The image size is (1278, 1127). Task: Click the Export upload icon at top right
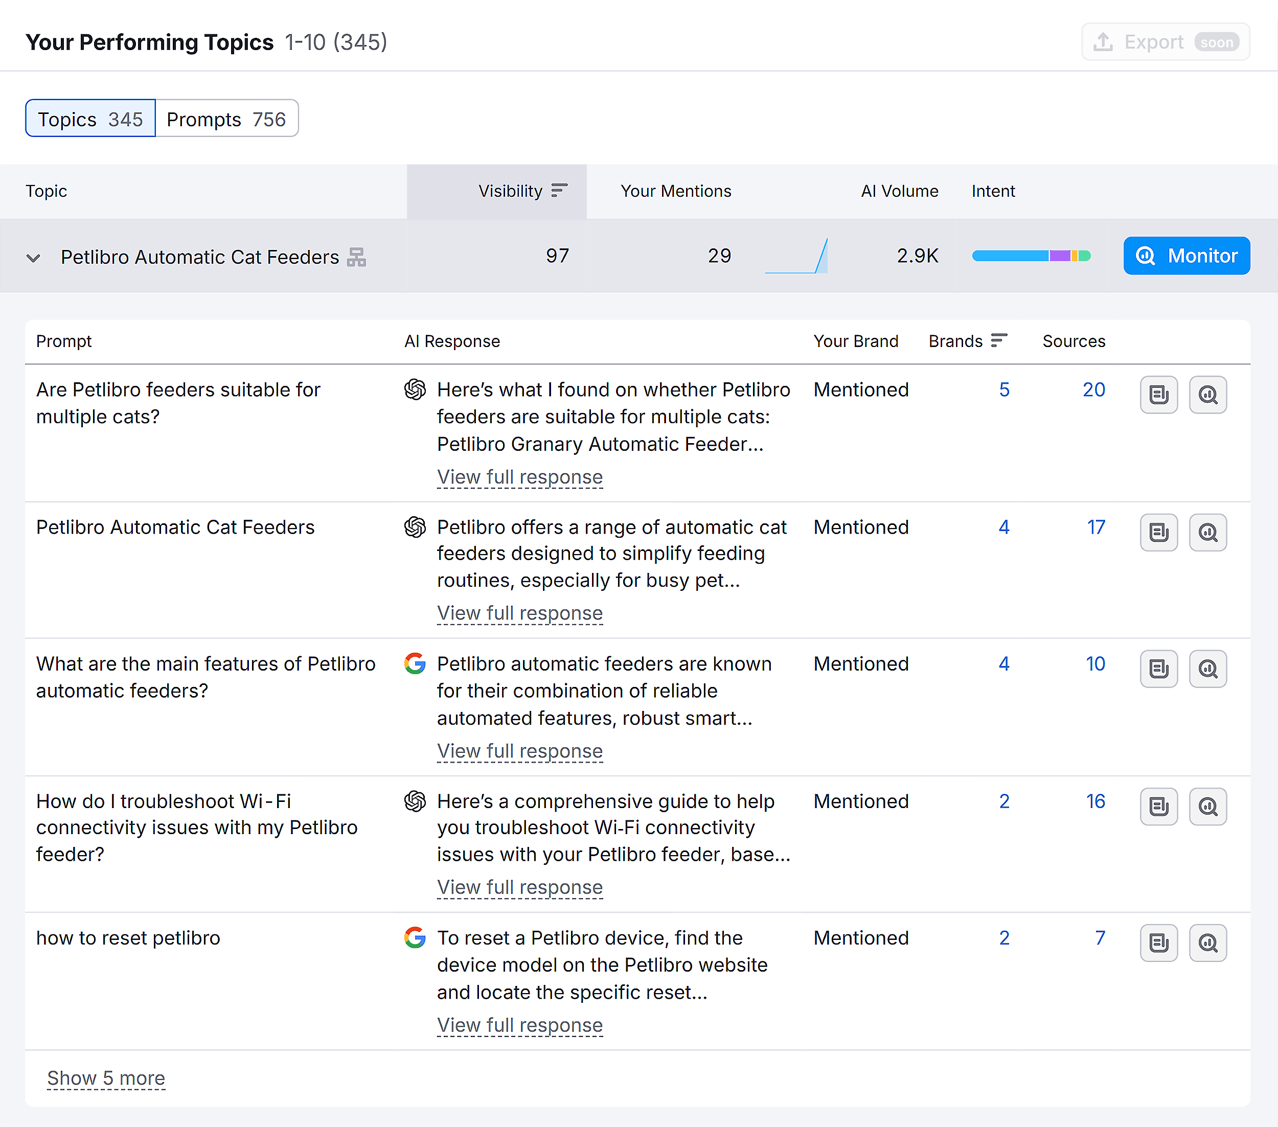click(1102, 41)
